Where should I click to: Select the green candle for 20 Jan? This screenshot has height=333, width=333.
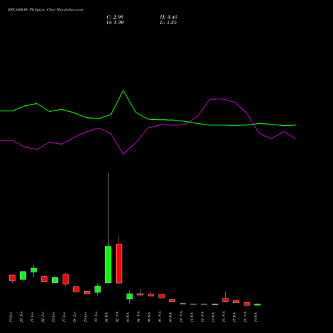pyautogui.click(x=23, y=275)
